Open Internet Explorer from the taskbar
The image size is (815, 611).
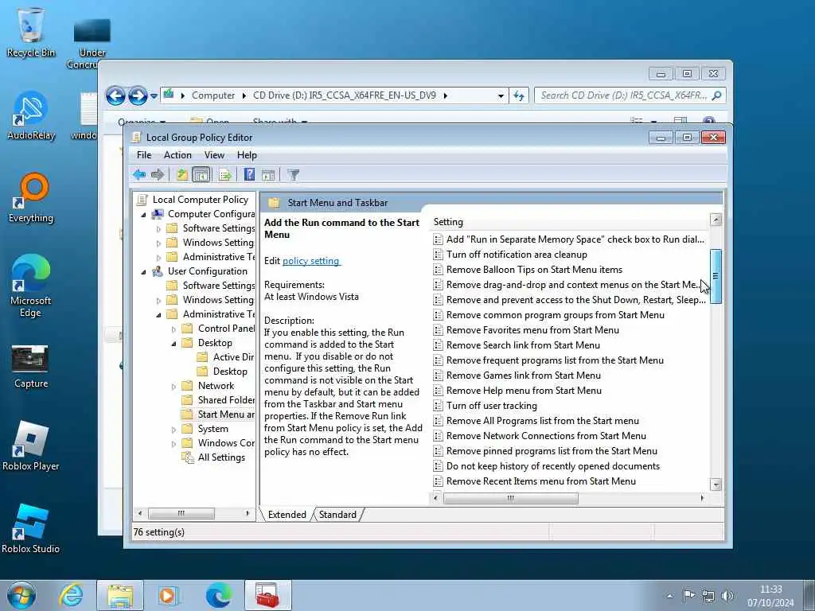(x=71, y=595)
